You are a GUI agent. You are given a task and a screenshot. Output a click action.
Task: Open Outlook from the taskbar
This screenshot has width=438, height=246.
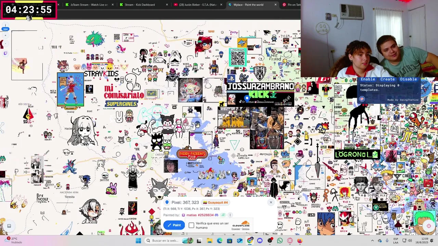(x=240, y=241)
